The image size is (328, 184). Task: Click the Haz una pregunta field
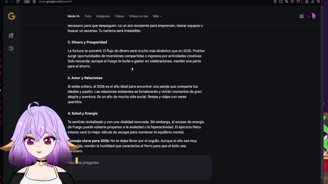coord(138,163)
